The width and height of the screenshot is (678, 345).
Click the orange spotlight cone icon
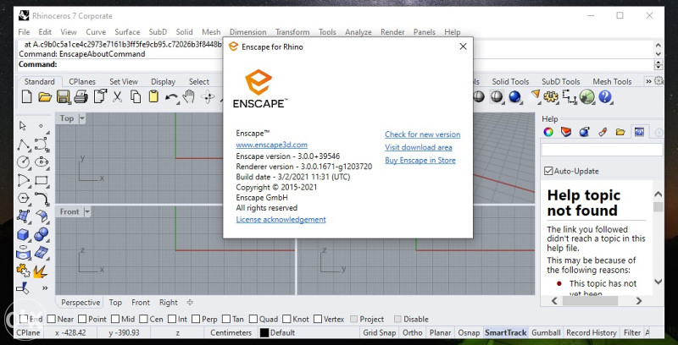pos(536,95)
